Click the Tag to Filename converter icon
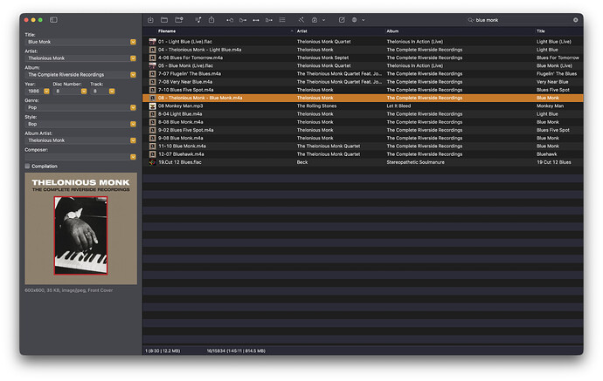Image resolution: width=603 pixels, height=381 pixels. pyautogui.click(x=230, y=20)
